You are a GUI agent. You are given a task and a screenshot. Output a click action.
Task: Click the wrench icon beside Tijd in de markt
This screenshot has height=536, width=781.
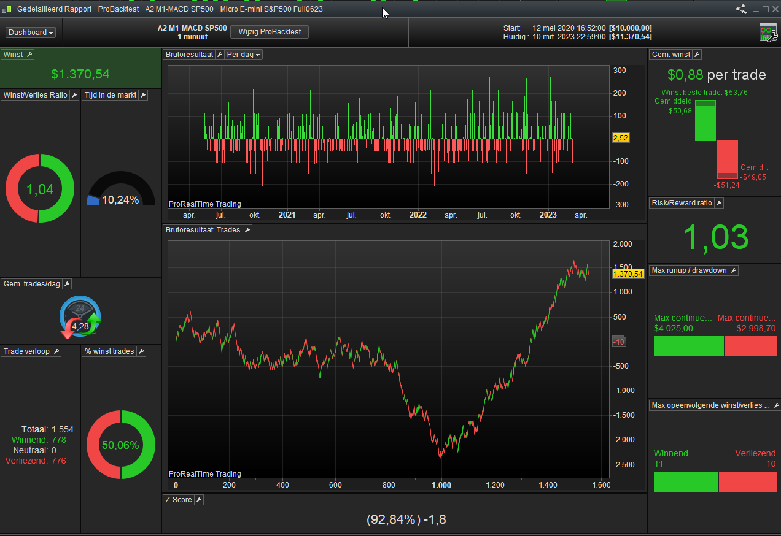tap(143, 95)
